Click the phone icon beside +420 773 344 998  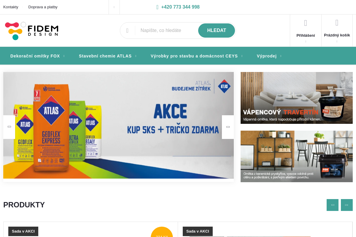point(158,7)
